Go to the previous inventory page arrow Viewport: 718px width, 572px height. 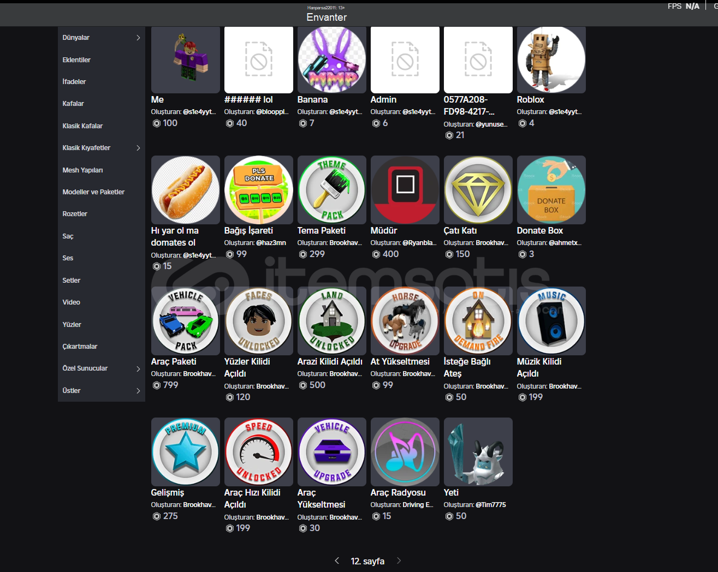pos(337,561)
